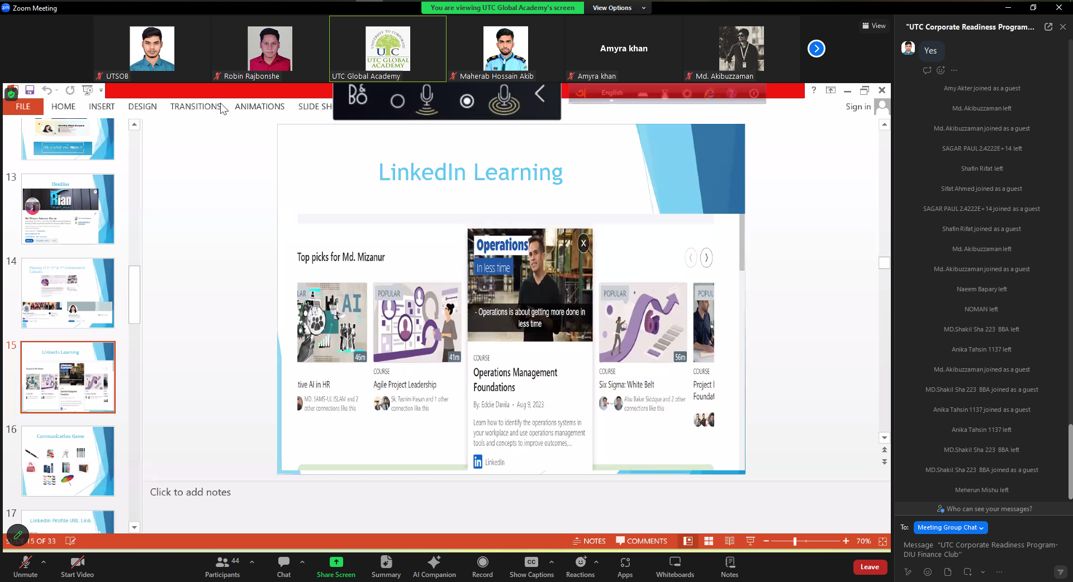The height and width of the screenshot is (582, 1073).
Task: Click the Share Screen icon
Action: [336, 562]
